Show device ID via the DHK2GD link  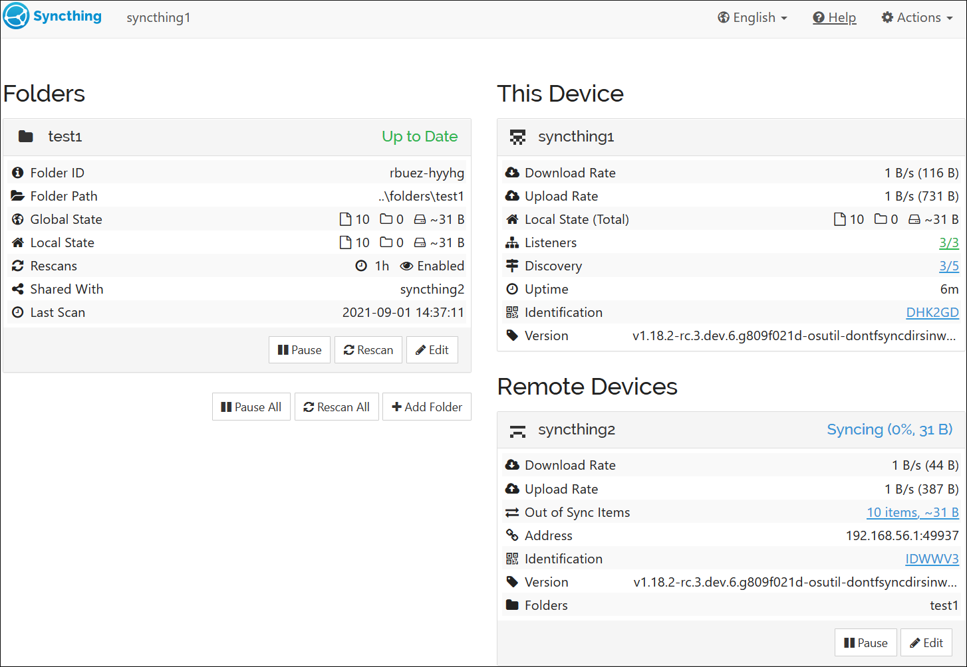tap(932, 312)
